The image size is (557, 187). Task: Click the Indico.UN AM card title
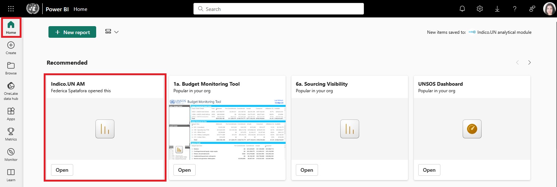(68, 84)
